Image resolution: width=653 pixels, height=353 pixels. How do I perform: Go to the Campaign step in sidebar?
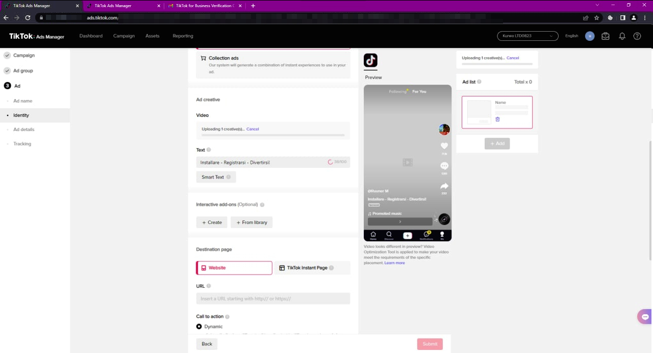(x=24, y=55)
